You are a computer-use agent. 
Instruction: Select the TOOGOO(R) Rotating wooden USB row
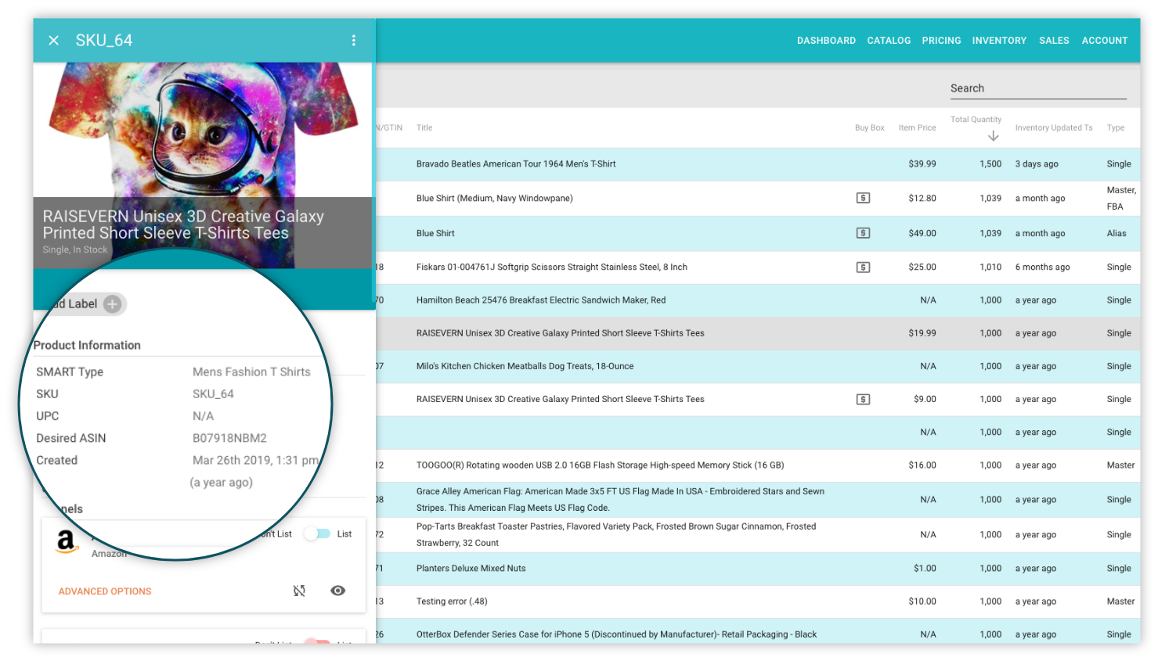[x=757, y=465]
